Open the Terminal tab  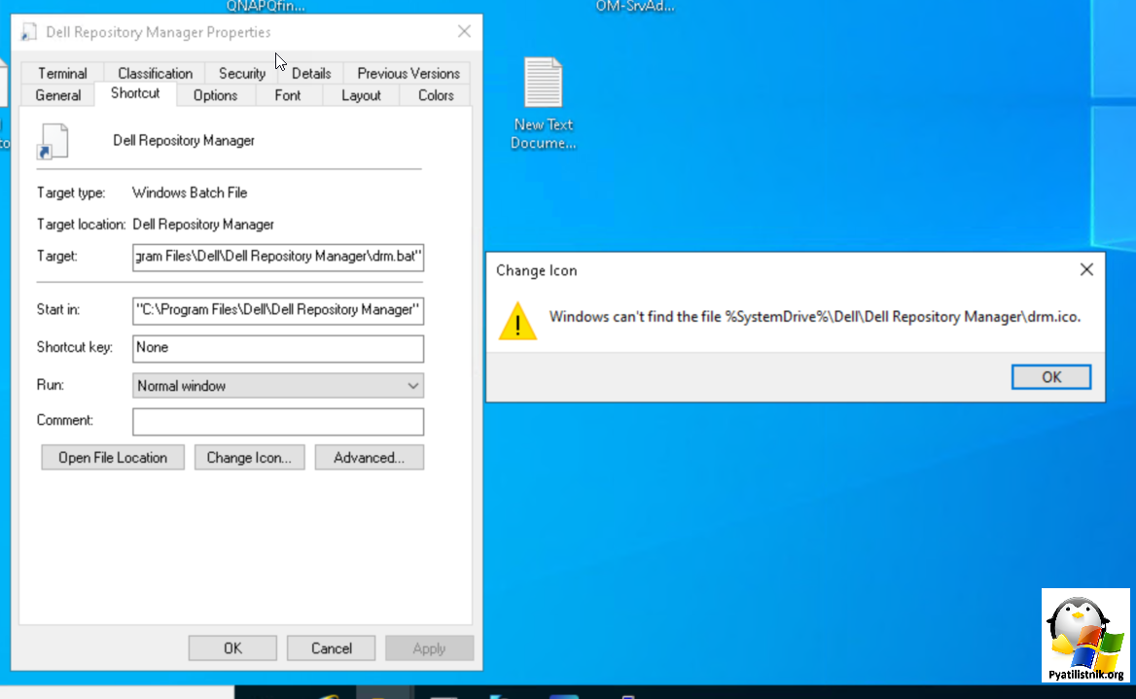(62, 73)
